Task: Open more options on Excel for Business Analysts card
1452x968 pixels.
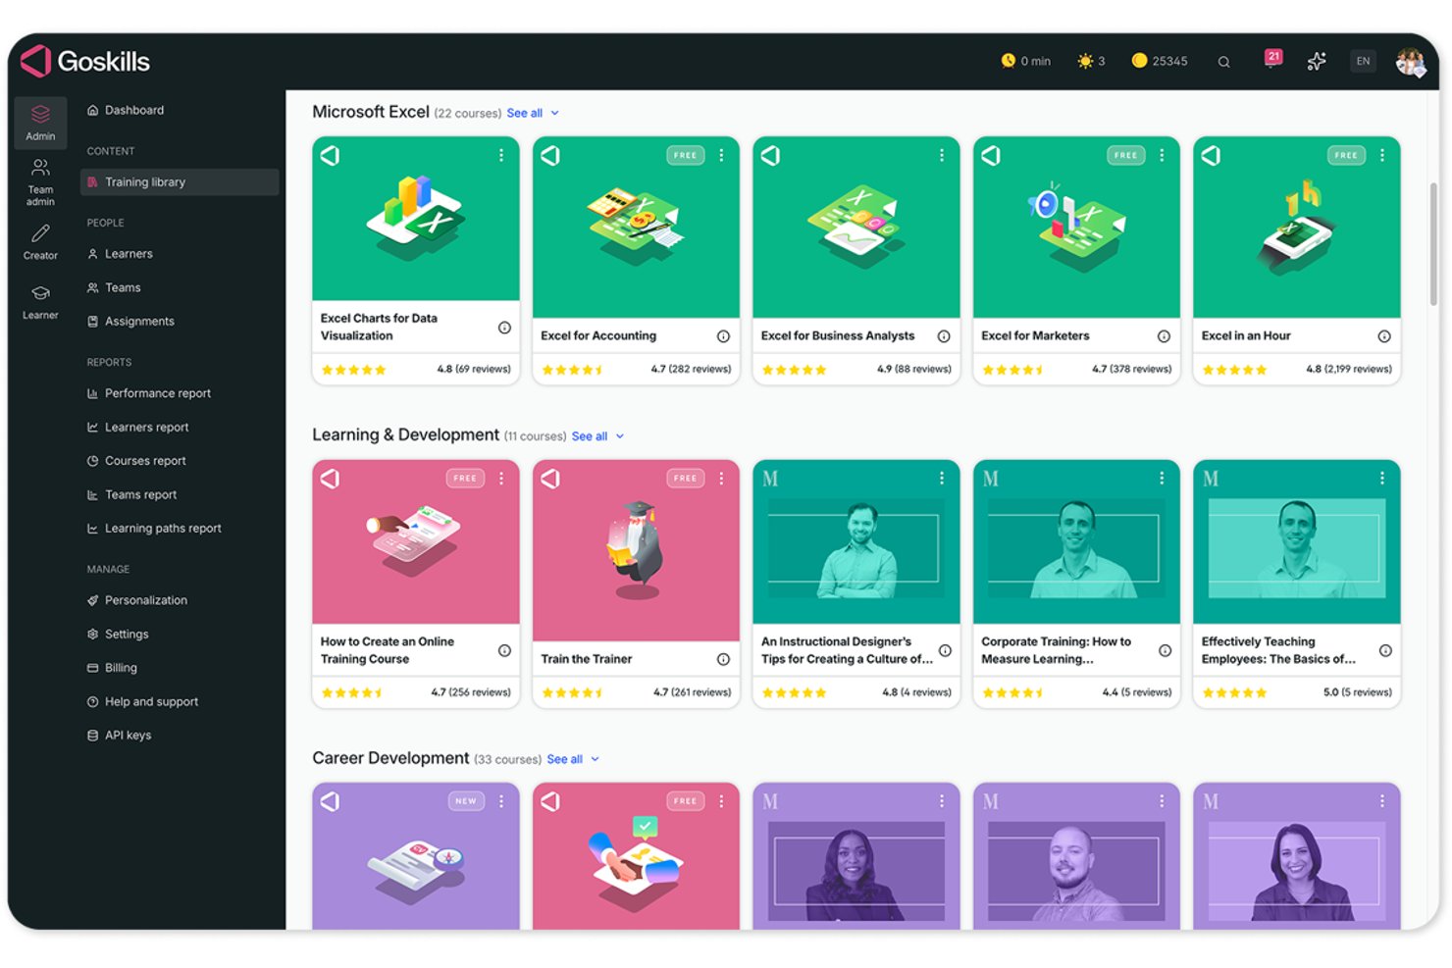Action: pyautogui.click(x=942, y=155)
